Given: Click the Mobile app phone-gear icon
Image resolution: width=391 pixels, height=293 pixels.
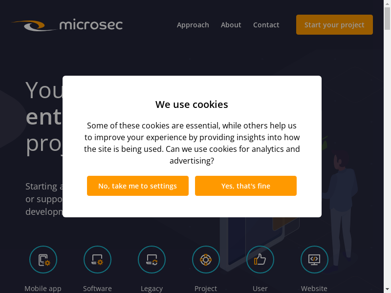Looking at the screenshot, I should point(43,259).
